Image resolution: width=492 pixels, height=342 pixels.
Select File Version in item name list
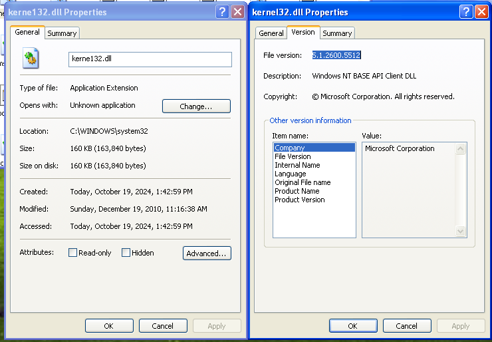(x=293, y=156)
